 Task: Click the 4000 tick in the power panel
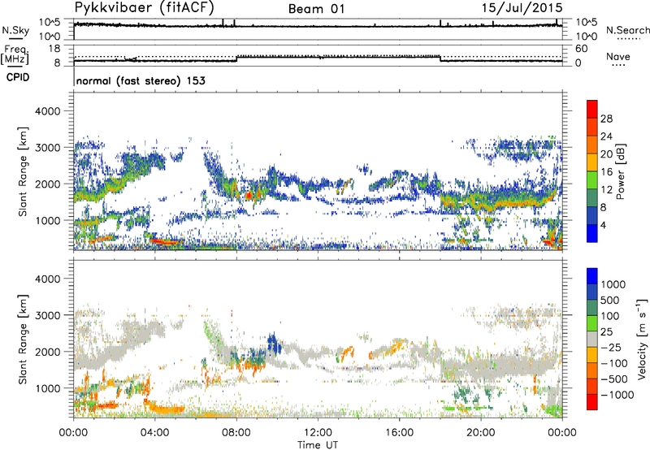pos(47,111)
